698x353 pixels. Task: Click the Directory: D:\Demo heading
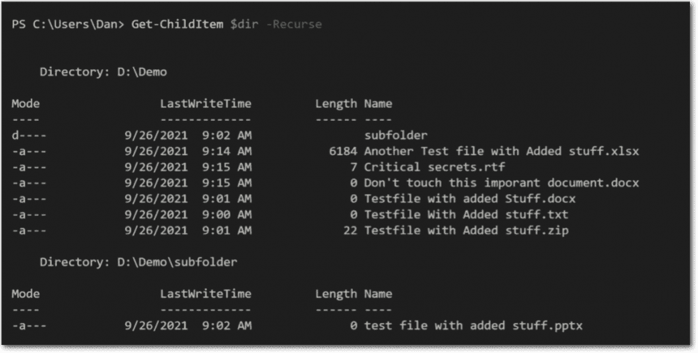(104, 72)
